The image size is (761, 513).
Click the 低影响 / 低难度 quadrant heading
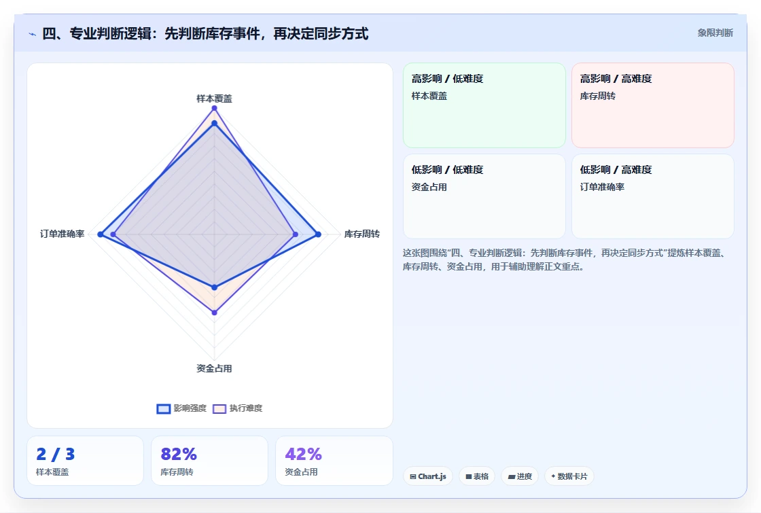pos(447,169)
